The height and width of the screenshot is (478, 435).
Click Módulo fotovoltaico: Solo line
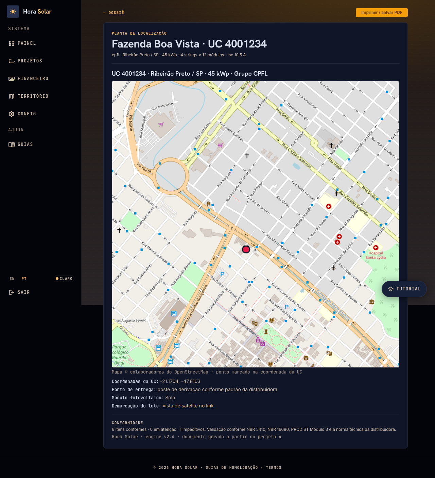[143, 398]
